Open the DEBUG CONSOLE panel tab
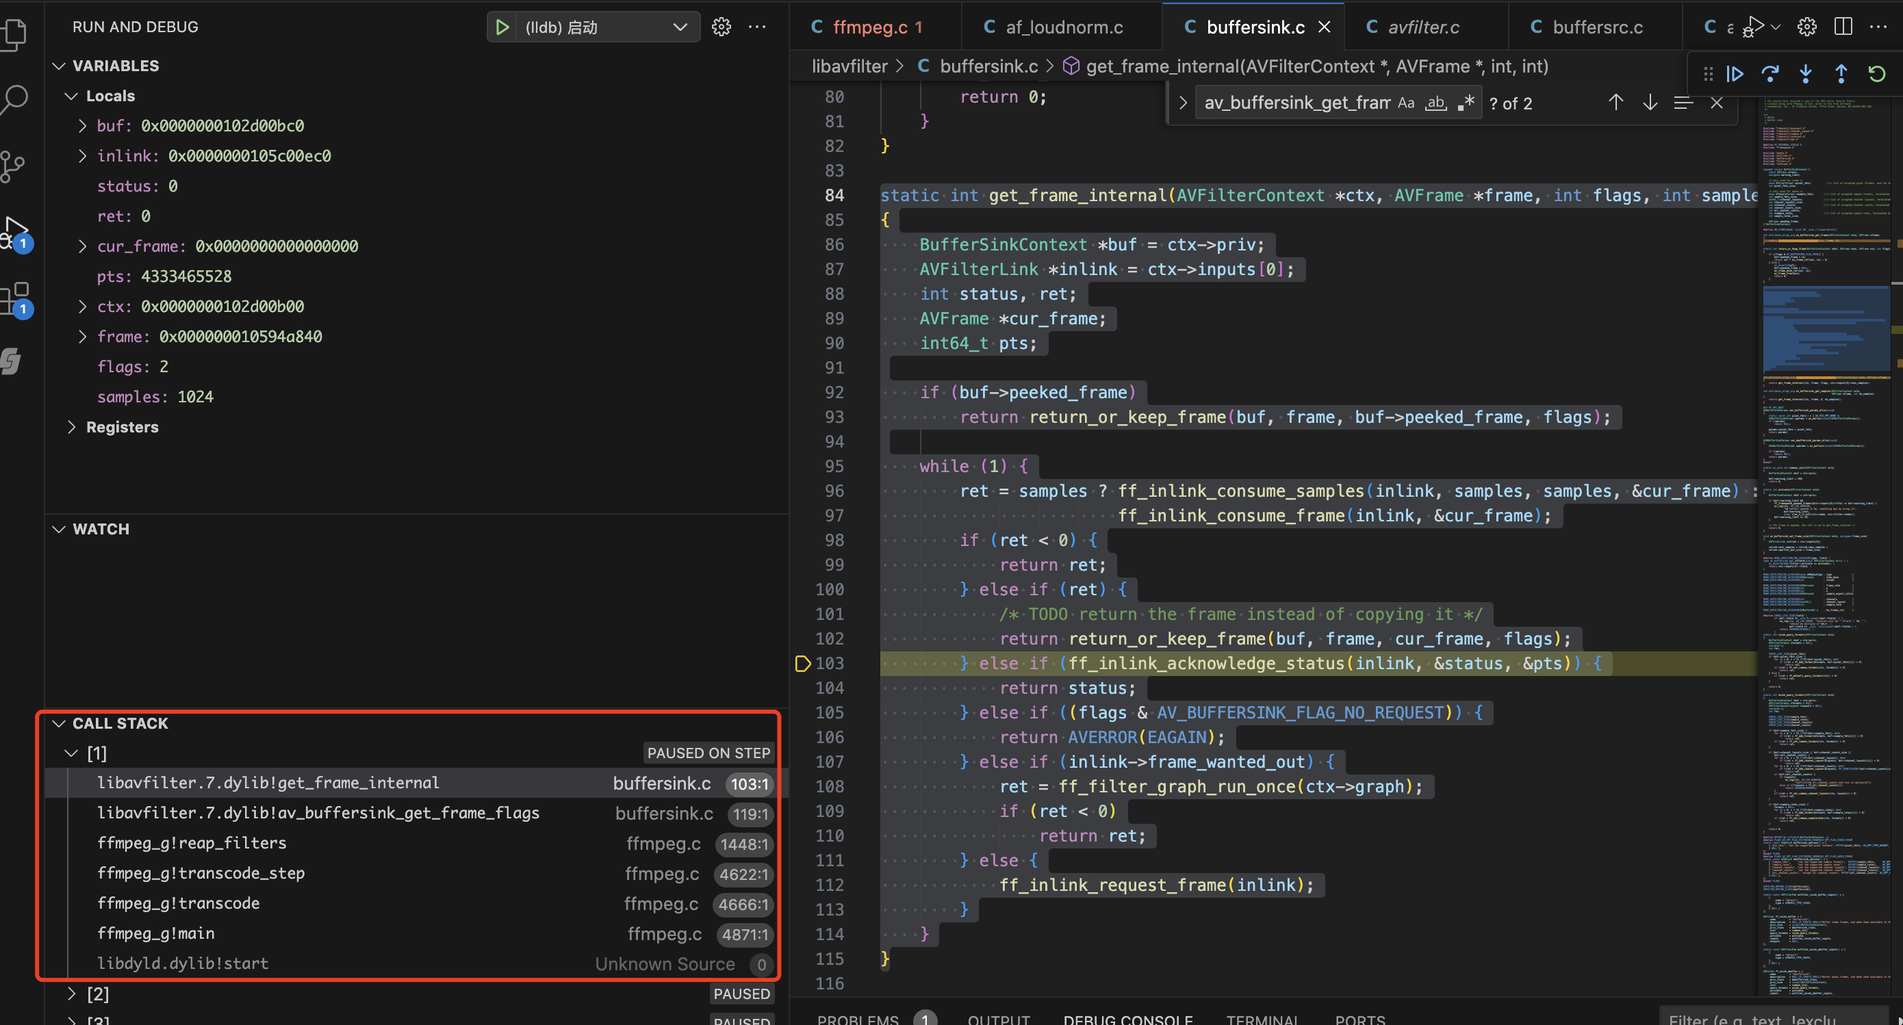The width and height of the screenshot is (1903, 1025). coord(1127,1018)
